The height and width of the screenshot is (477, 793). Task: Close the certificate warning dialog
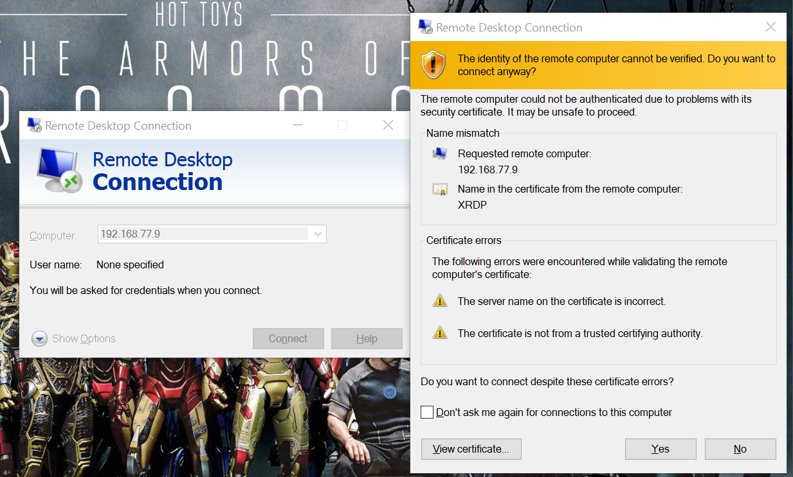click(x=770, y=27)
